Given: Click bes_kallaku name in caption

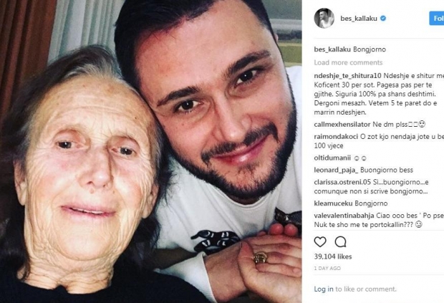Looking at the screenshot, I should (x=332, y=49).
